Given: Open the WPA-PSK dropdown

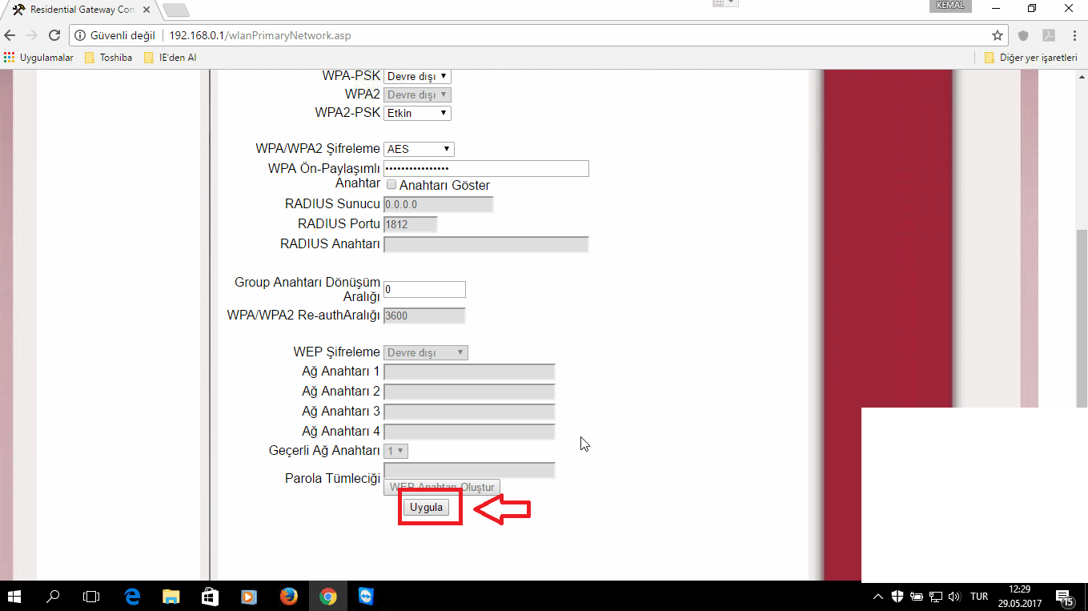Looking at the screenshot, I should click(x=417, y=76).
